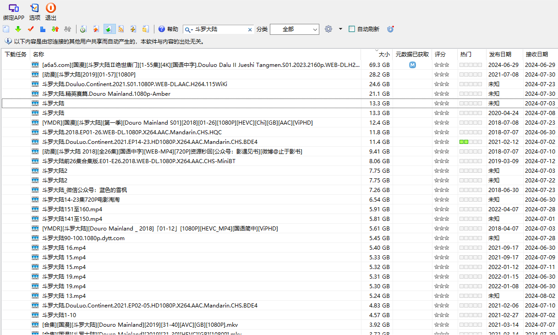The height and width of the screenshot is (335, 558).
Task: Click the lightning bolt toolbar icon
Action: (x=133, y=29)
